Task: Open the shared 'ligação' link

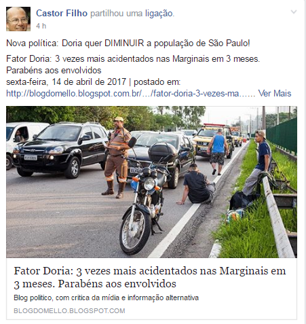Action: (159, 14)
